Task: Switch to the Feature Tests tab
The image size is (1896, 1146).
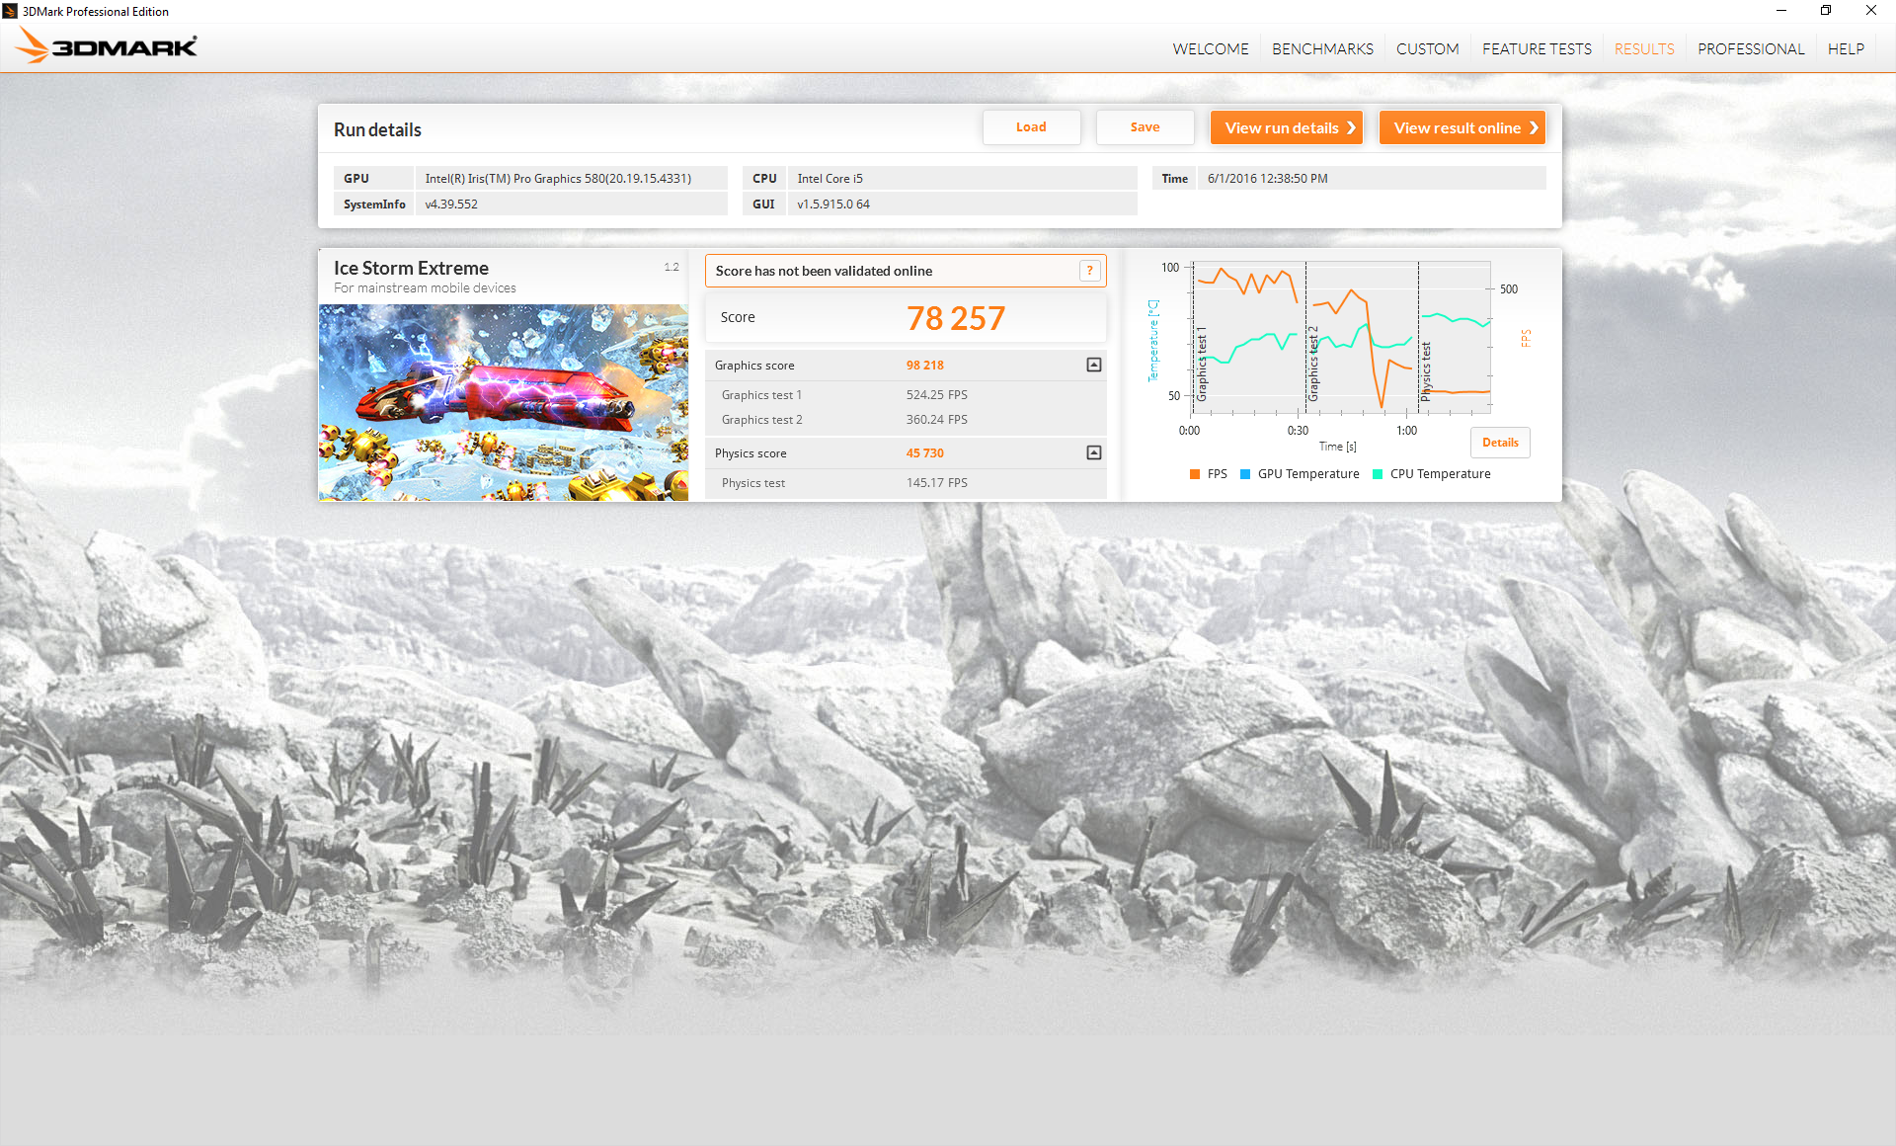Action: [1536, 48]
